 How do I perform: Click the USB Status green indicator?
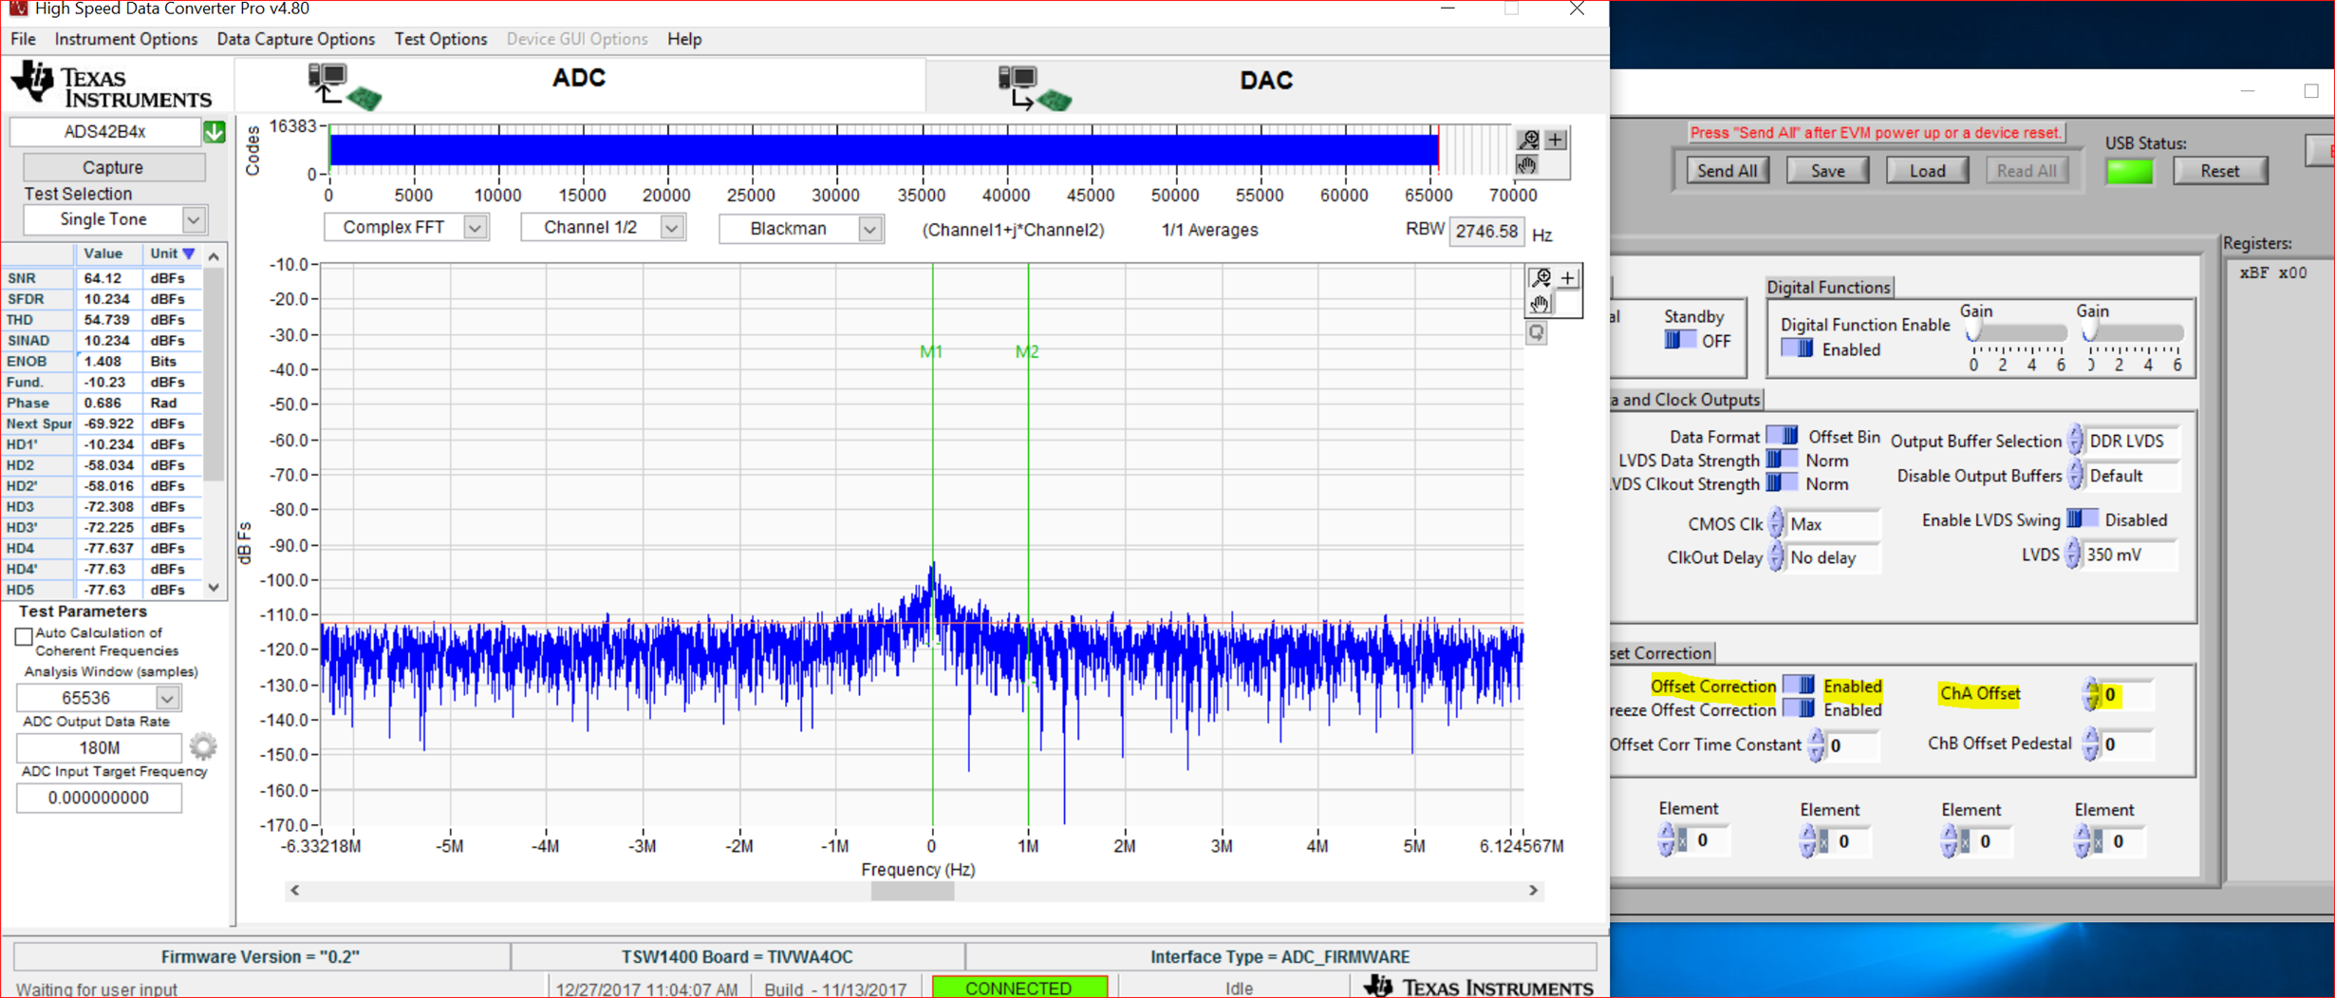coord(2129,172)
